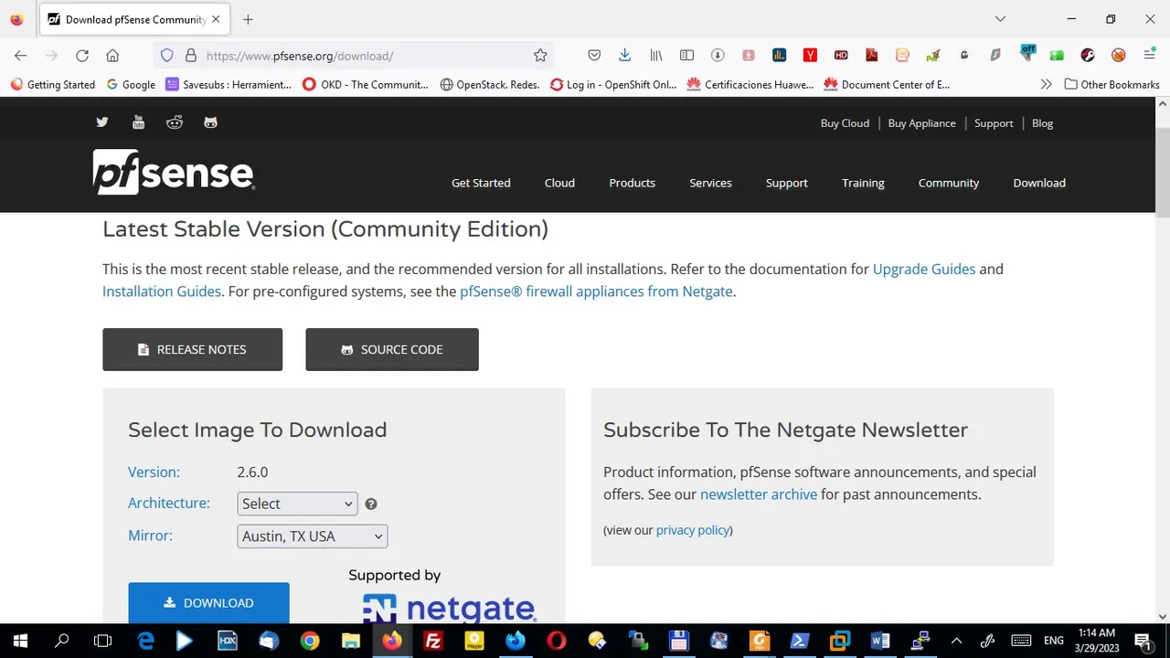Click the Firefox back arrow
Screen dimensions: 1170x658
click(21, 56)
